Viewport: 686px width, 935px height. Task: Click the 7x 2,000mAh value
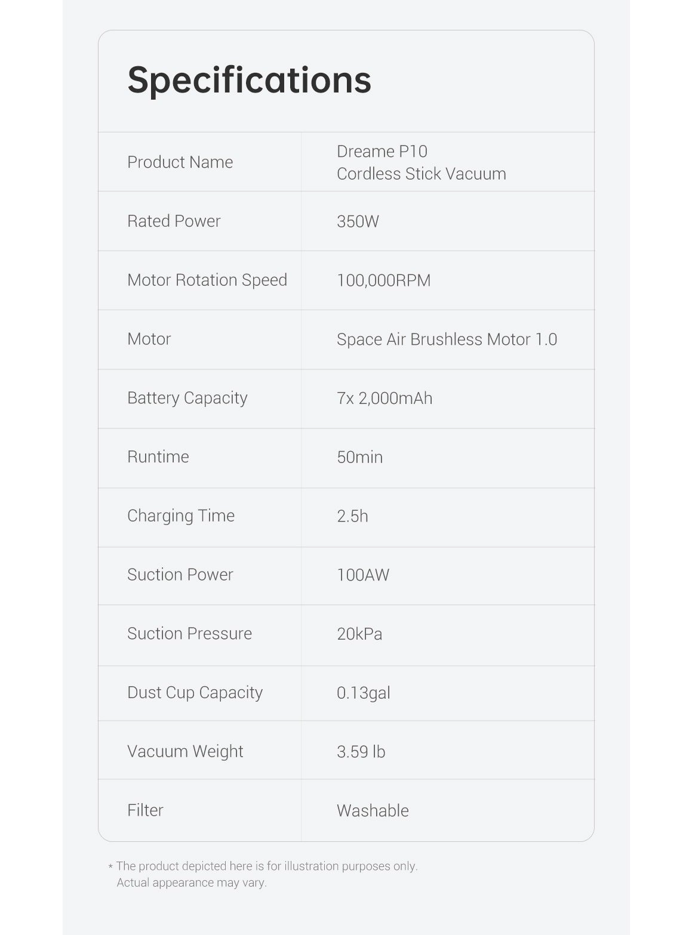coord(384,398)
